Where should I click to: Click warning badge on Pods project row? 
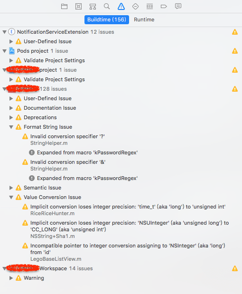(x=235, y=51)
